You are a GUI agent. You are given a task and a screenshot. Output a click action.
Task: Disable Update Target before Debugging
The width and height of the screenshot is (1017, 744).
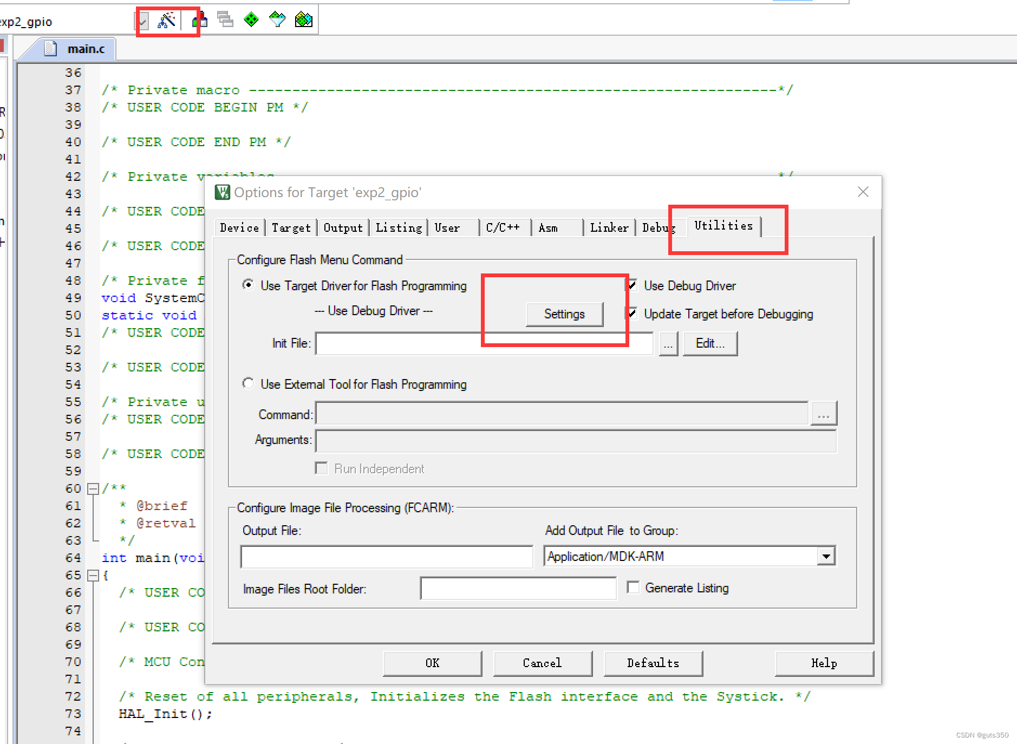click(633, 314)
